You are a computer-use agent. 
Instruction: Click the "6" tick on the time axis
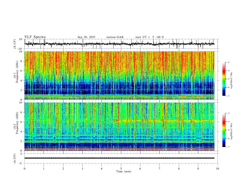click(x=140, y=169)
